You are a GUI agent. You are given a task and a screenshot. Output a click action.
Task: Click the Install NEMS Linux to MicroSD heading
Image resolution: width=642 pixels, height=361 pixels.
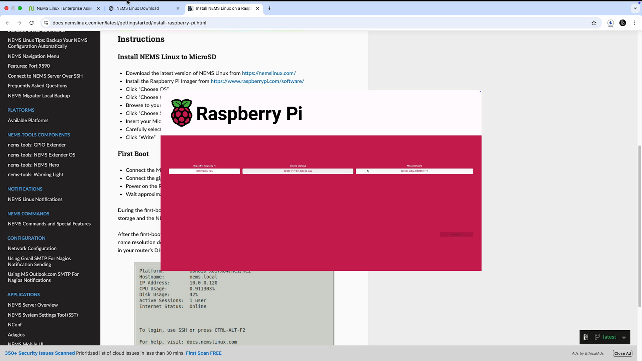(167, 57)
